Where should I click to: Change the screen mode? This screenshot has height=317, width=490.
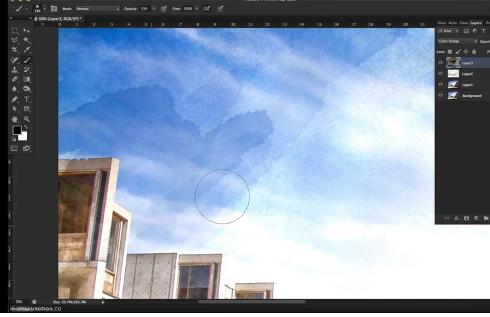(x=26, y=148)
